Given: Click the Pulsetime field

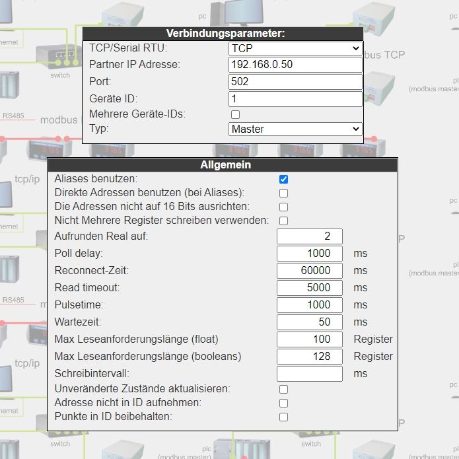Looking at the screenshot, I should 310,305.
